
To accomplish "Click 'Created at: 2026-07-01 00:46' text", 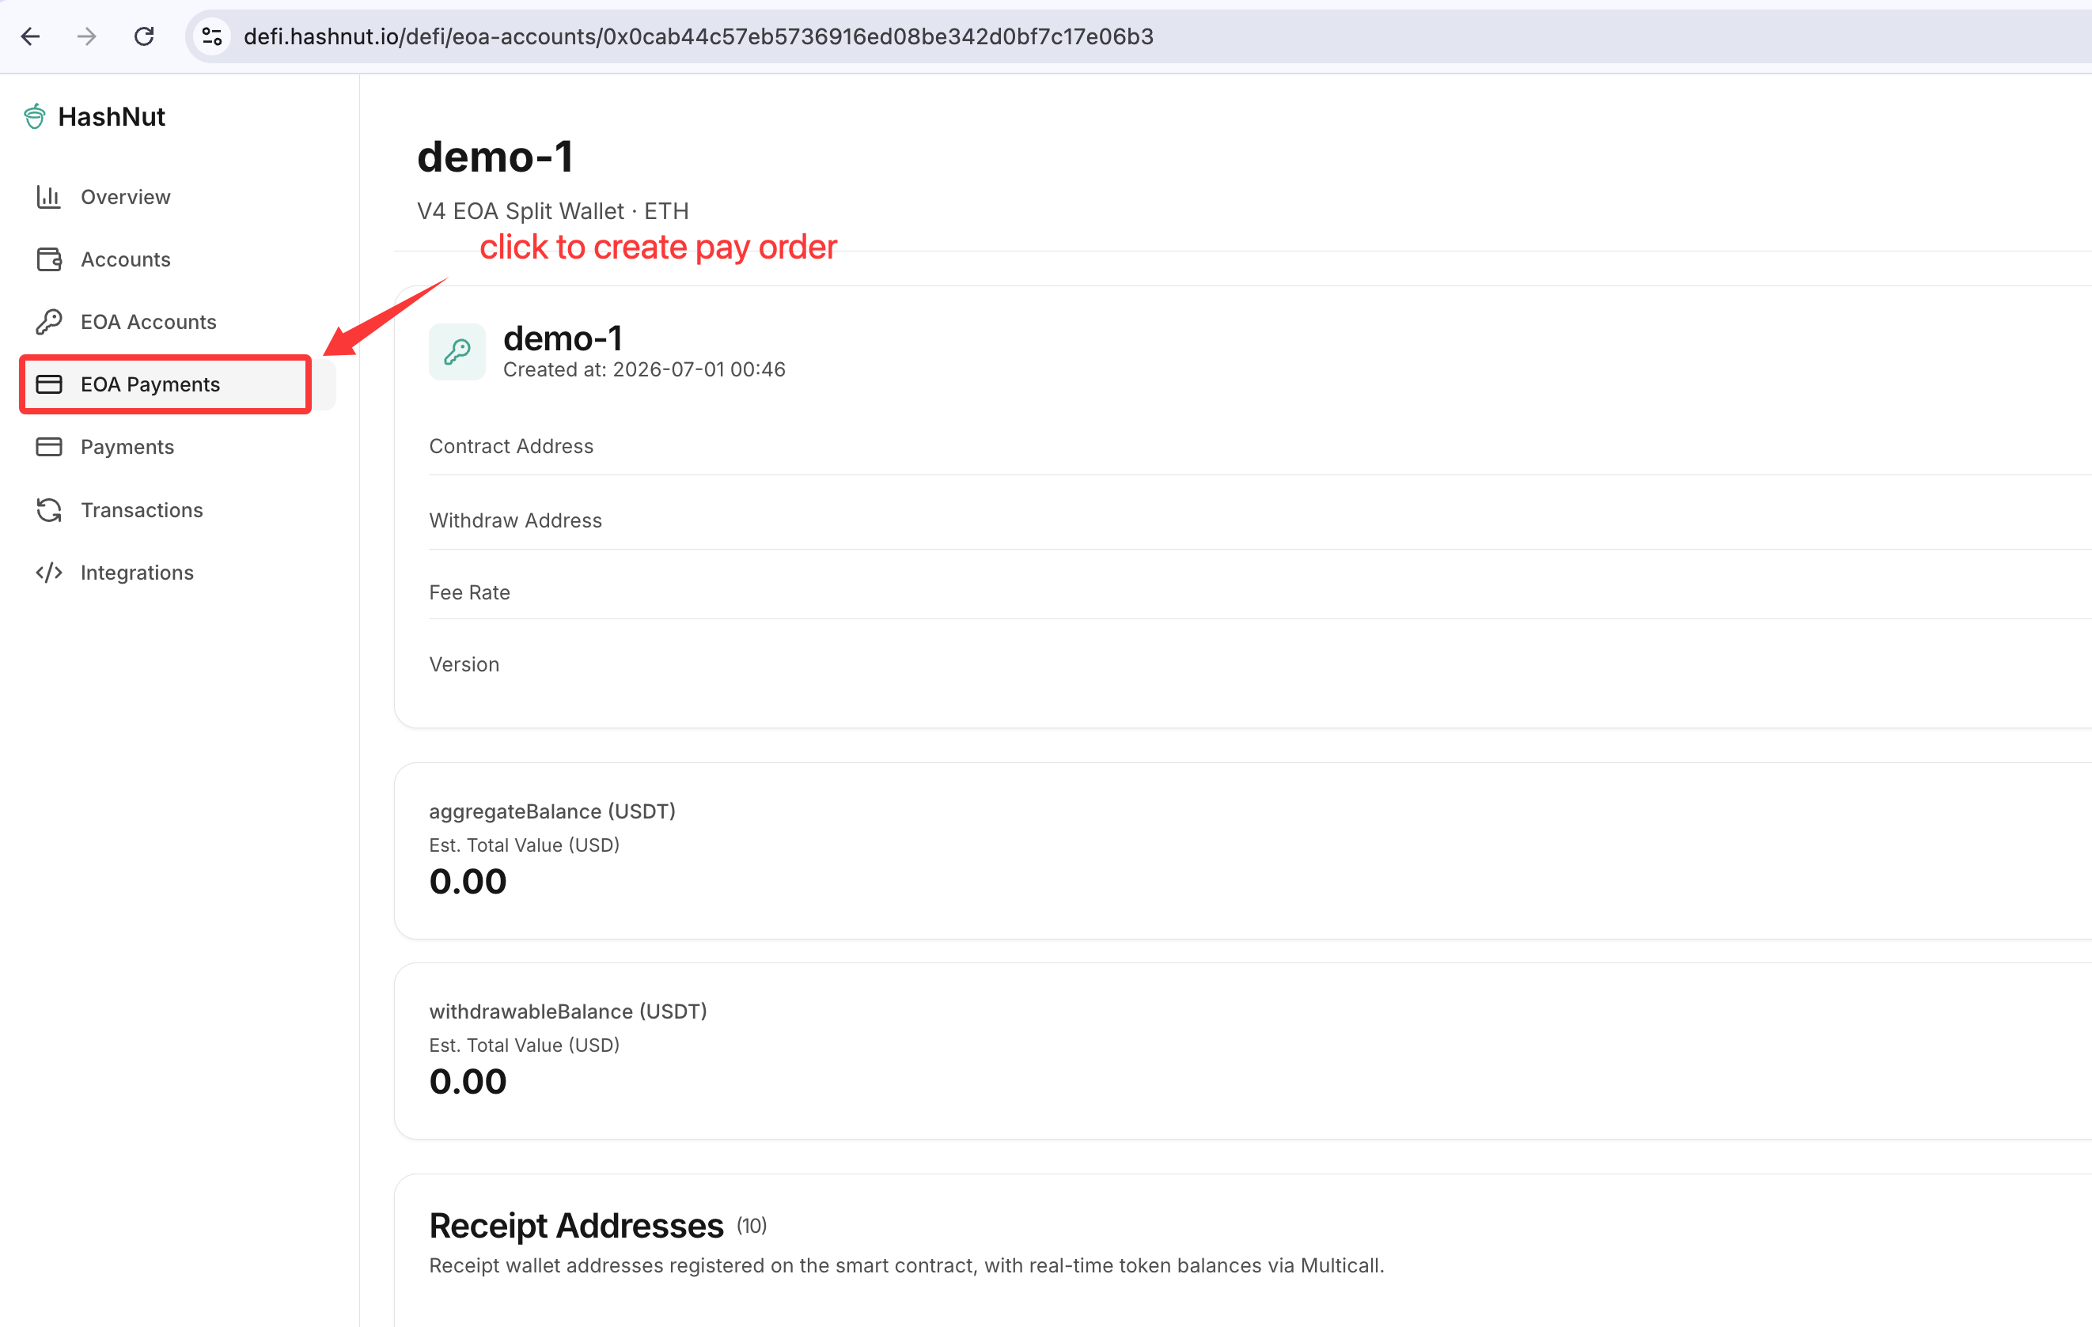I will tap(645, 370).
